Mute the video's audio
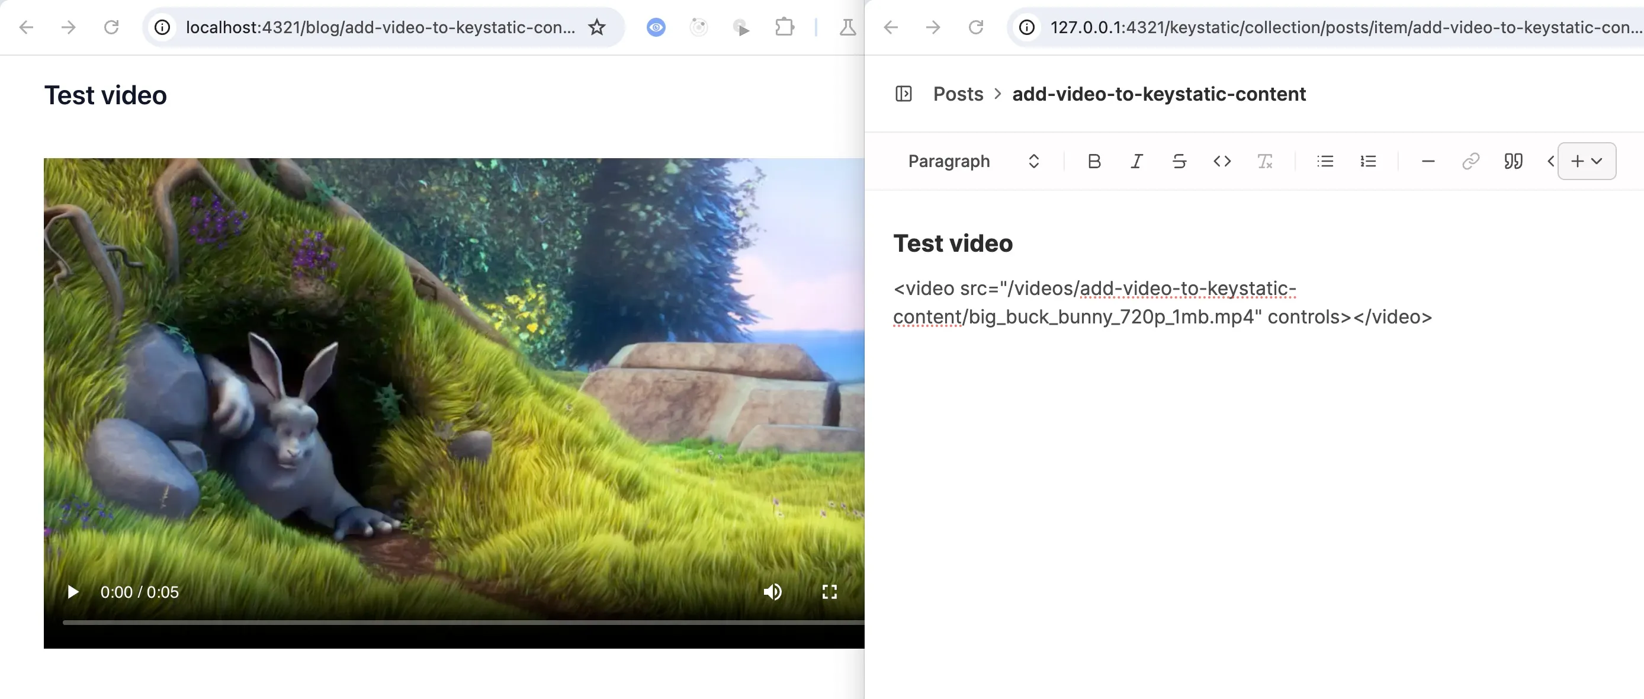This screenshot has width=1644, height=699. 772,592
